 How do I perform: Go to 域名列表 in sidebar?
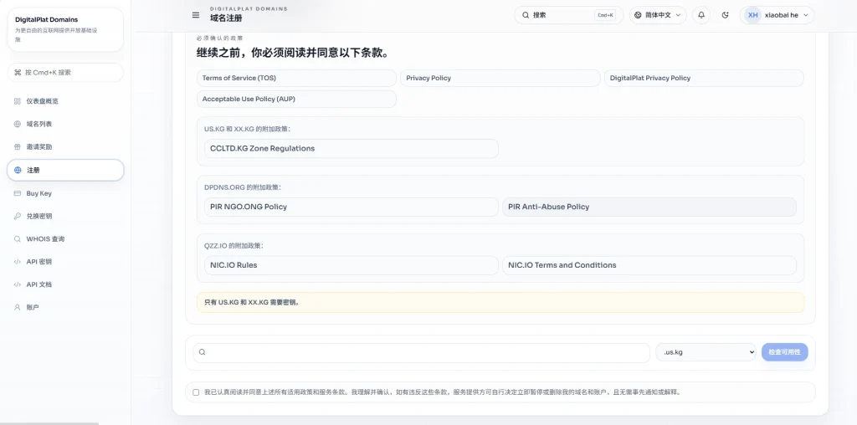click(x=38, y=124)
